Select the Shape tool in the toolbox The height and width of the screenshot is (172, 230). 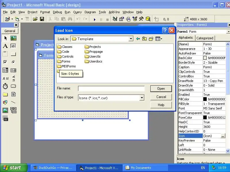[5, 102]
